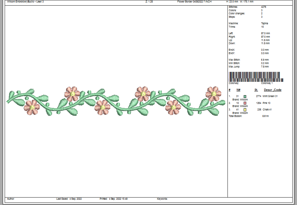Click the St. column header
The width and height of the screenshot is (297, 205).
pos(256,90)
